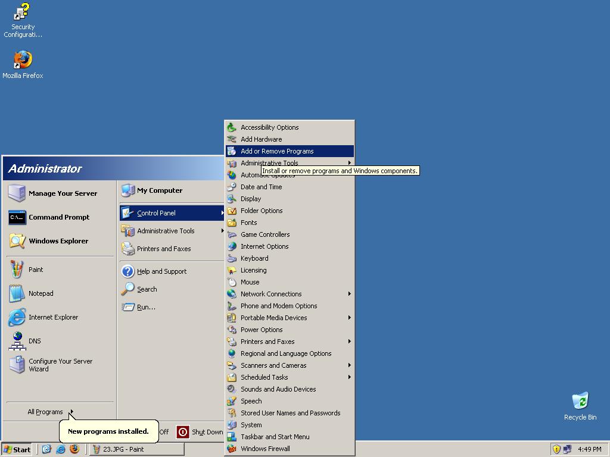Click the Start button
The height and width of the screenshot is (457, 610).
coord(17,450)
